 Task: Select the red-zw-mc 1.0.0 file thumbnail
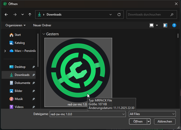pyautogui.click(x=78, y=72)
